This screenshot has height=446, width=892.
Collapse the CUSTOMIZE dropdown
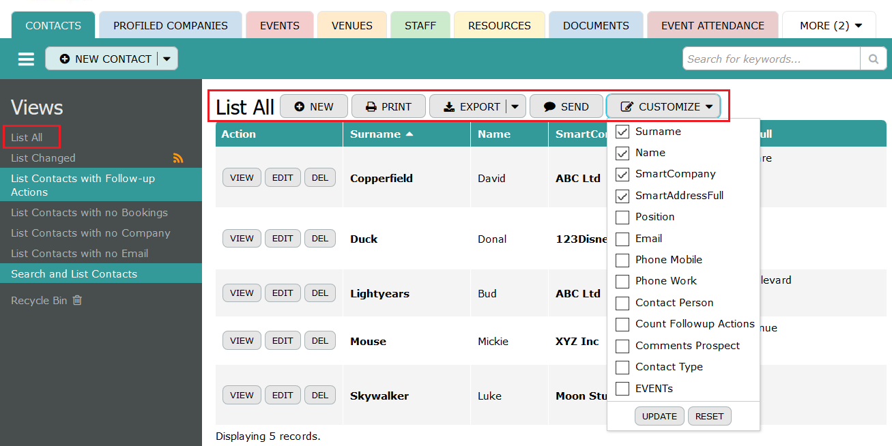click(x=663, y=107)
